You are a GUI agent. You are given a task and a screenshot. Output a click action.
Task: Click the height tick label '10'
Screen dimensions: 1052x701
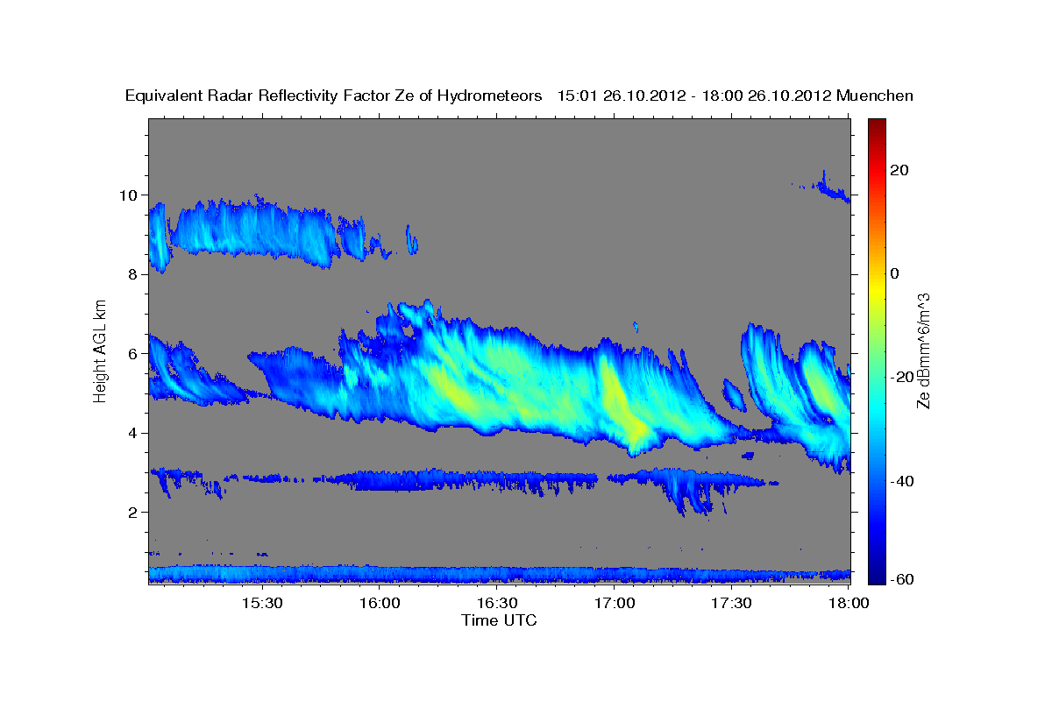131,195
